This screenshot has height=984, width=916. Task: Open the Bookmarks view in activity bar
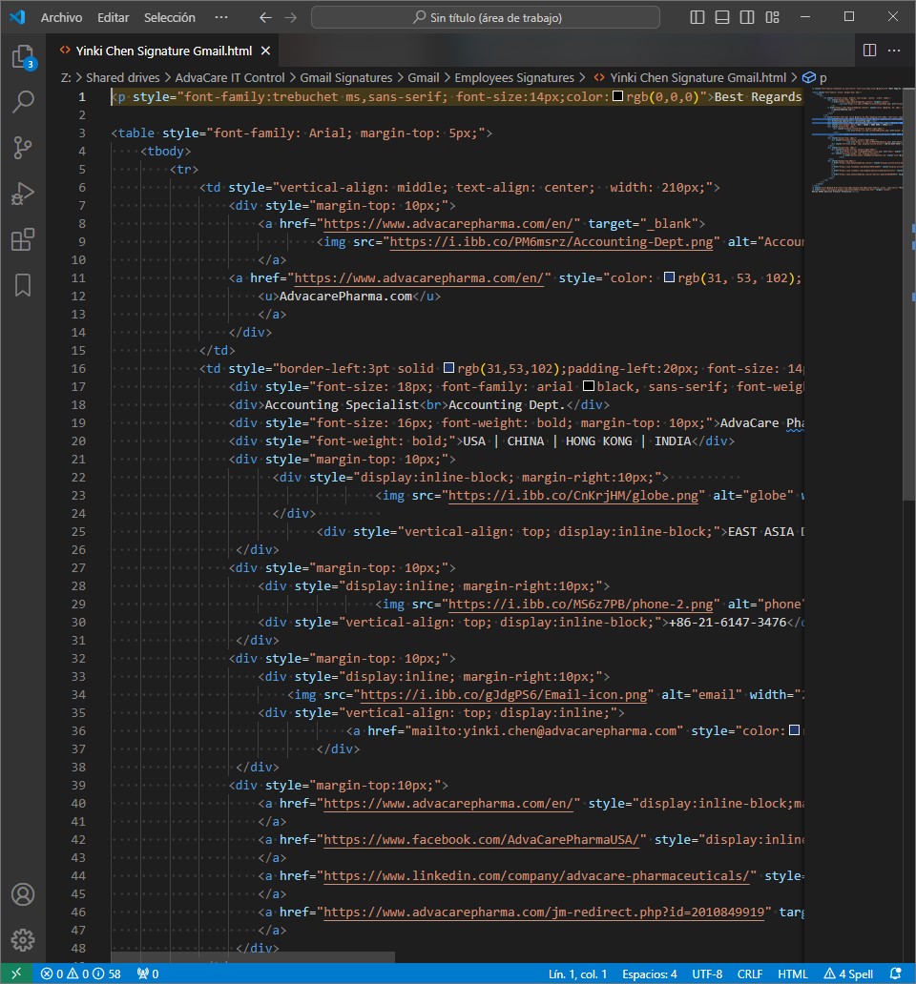pos(23,285)
